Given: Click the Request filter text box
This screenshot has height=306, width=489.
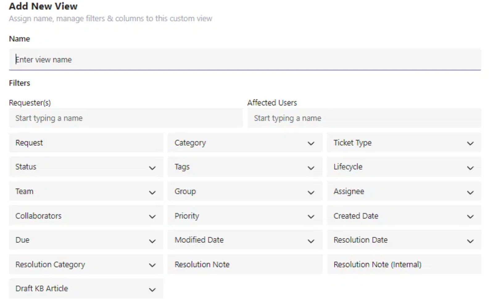Looking at the screenshot, I should (x=86, y=143).
